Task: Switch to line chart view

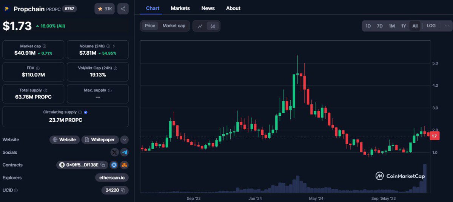Action: click(200, 26)
